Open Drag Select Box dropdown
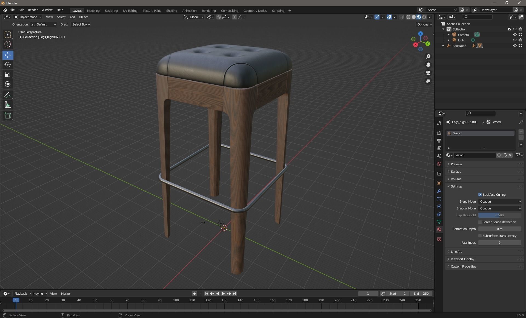 coord(81,24)
